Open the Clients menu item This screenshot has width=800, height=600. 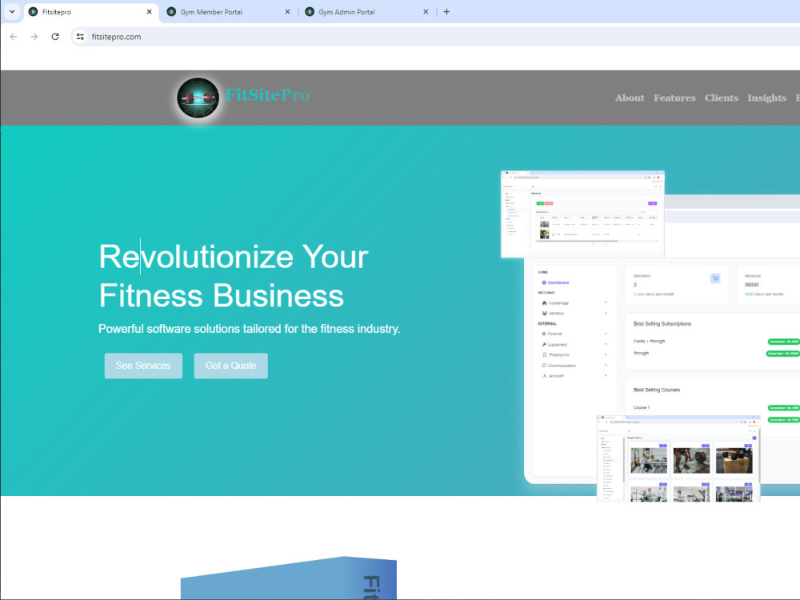click(x=722, y=98)
